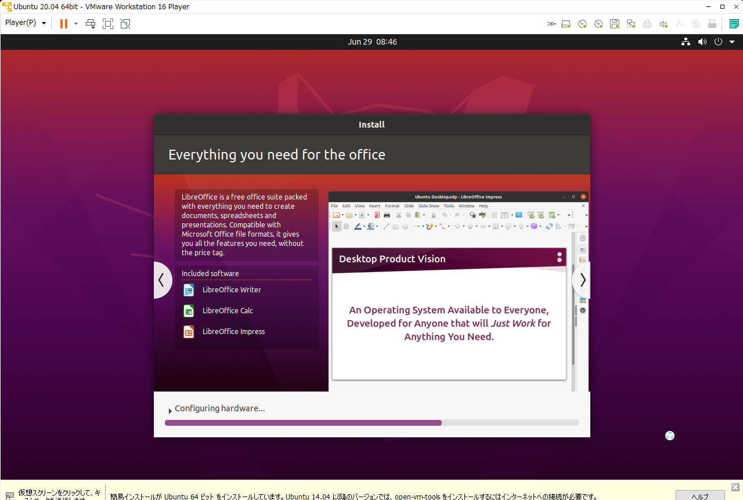Enter VMware full screen mode
The image size is (743, 500).
[x=108, y=24]
